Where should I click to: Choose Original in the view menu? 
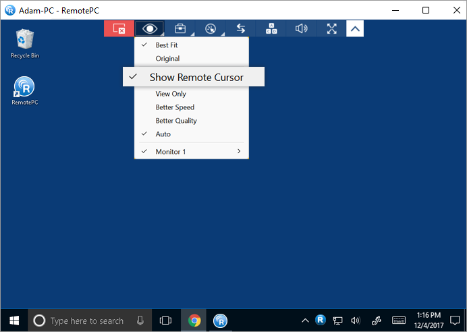pos(167,59)
